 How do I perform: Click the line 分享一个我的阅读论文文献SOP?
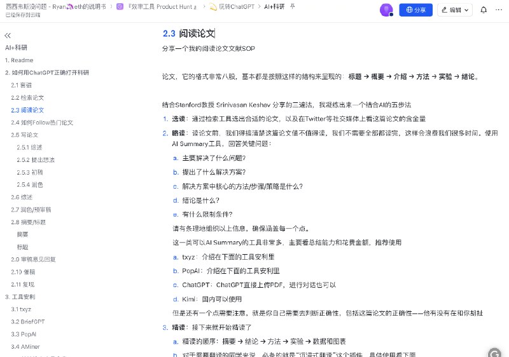tap(209, 48)
